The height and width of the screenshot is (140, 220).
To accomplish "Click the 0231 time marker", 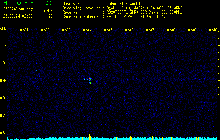I will click(24, 30).
